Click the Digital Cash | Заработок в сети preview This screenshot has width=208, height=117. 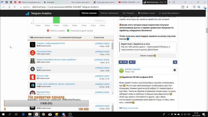coord(148,47)
